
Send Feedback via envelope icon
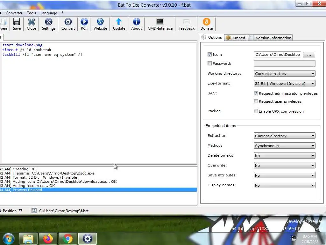coord(187,24)
